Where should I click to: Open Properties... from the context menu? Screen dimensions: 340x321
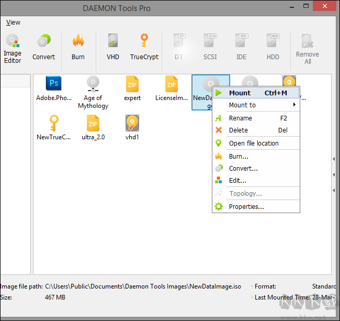[246, 207]
